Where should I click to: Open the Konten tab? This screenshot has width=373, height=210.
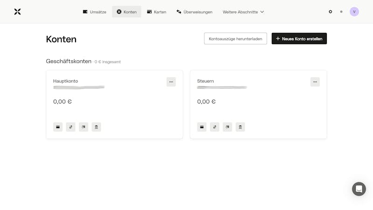pos(126,12)
